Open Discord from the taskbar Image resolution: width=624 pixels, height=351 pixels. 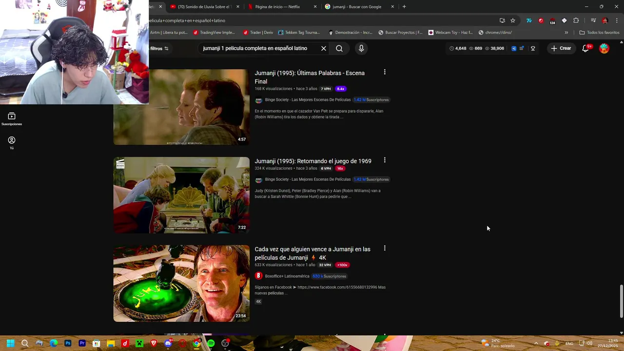pyautogui.click(x=168, y=343)
